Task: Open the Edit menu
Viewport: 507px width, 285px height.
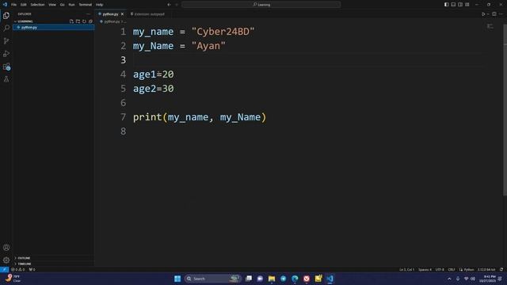Action: click(24, 5)
